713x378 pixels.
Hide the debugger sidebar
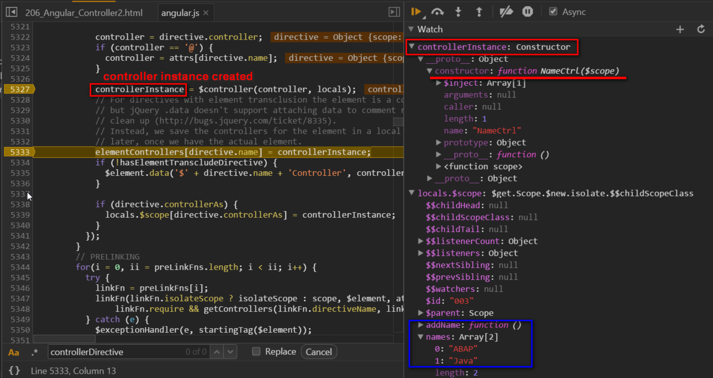394,12
